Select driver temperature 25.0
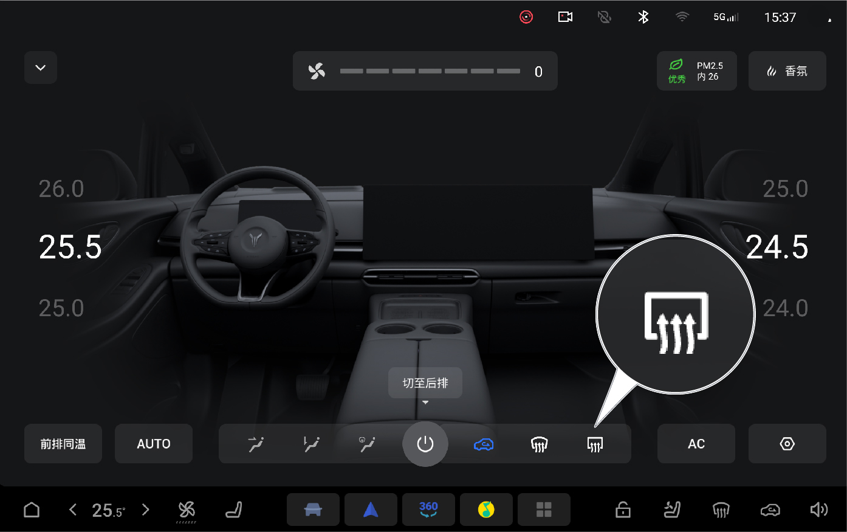Image resolution: width=847 pixels, height=532 pixels. click(61, 308)
